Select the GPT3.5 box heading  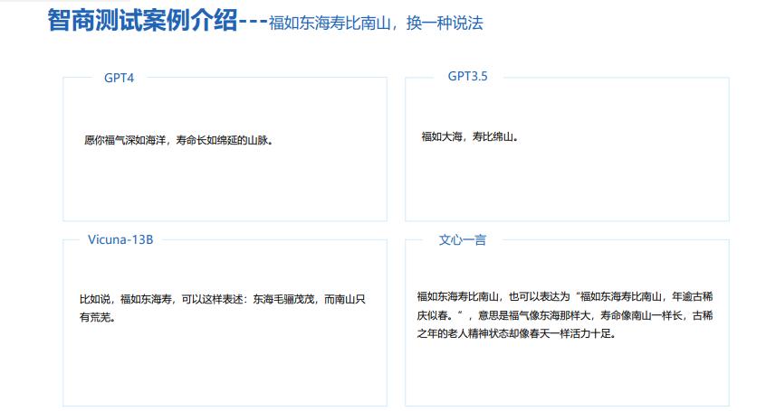[467, 76]
